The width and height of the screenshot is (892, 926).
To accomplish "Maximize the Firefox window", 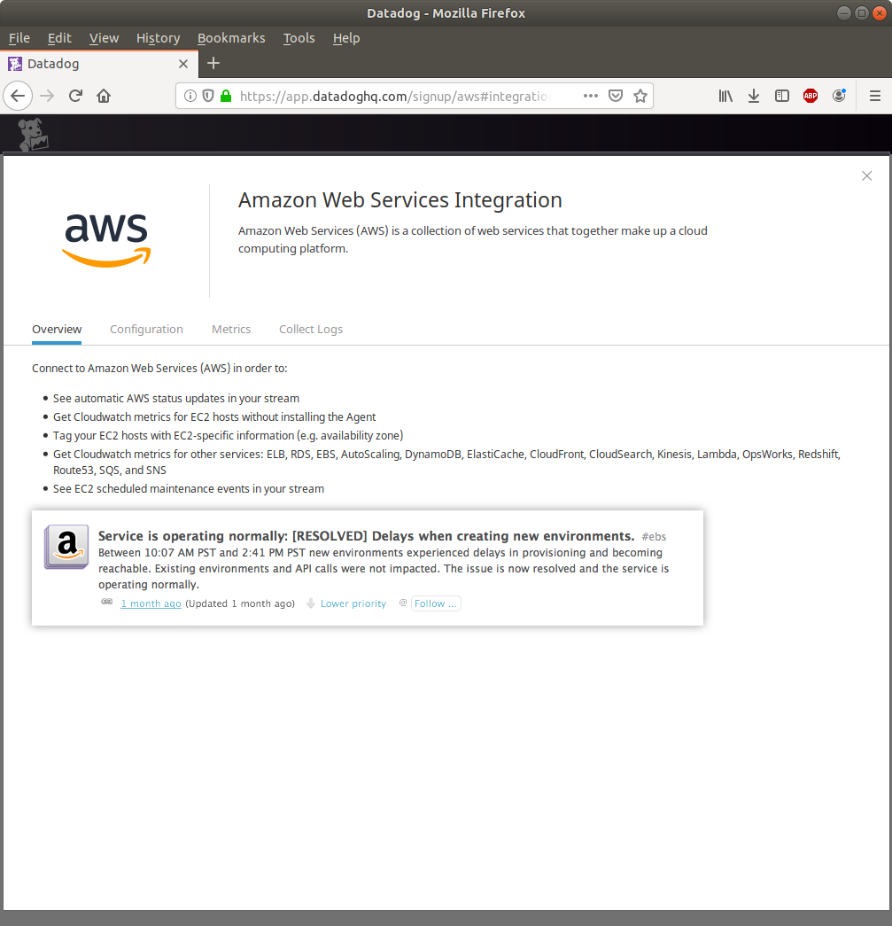I will coord(862,13).
